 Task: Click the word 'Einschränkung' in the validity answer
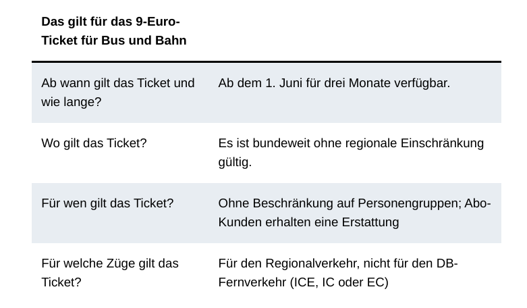[x=442, y=143]
